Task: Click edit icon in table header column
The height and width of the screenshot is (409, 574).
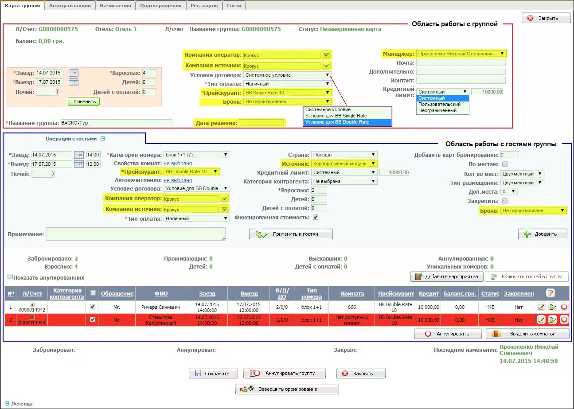Action: coord(551,293)
